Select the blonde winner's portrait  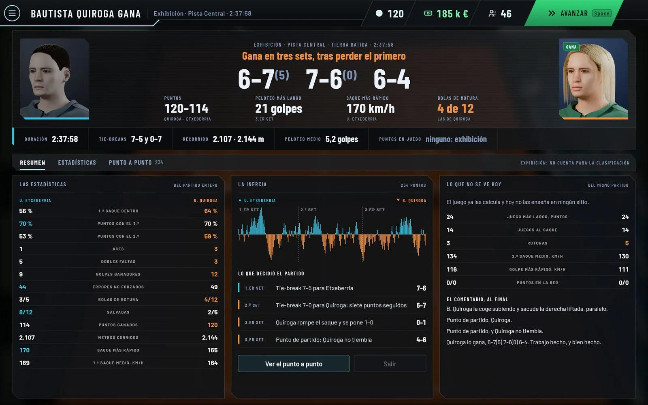pyautogui.click(x=593, y=79)
